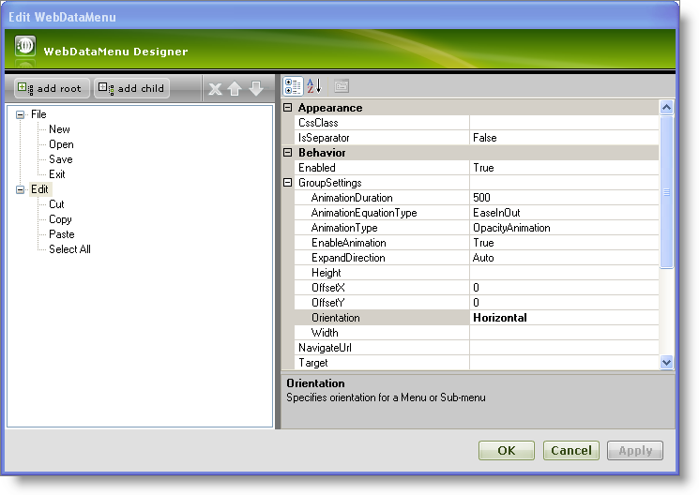Viewport: 699px width, 495px height.
Task: Click the Cancel button
Action: coord(571,450)
